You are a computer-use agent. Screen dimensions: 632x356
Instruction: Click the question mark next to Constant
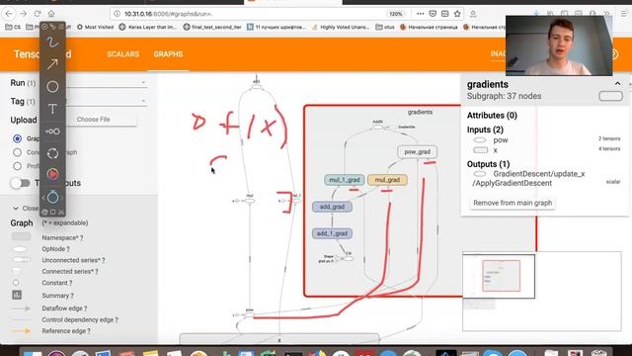pyautogui.click(x=70, y=283)
